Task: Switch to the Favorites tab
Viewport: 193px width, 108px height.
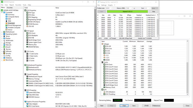Action: (10, 7)
